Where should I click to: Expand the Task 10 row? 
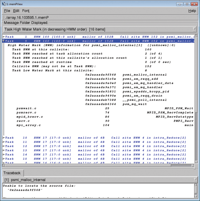click(x=4, y=138)
